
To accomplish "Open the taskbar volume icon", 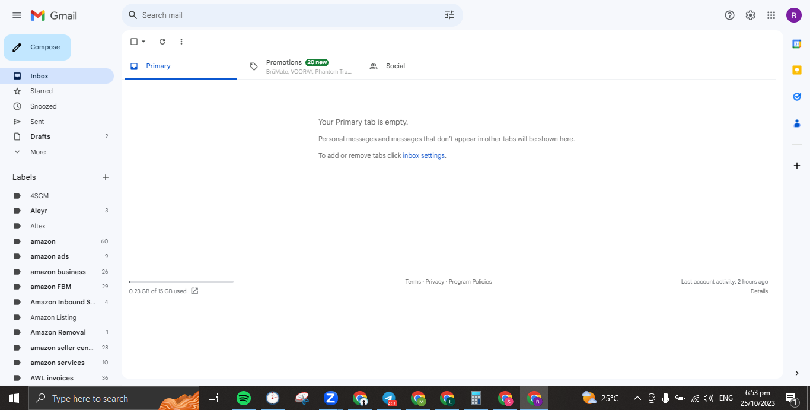I will (708, 398).
